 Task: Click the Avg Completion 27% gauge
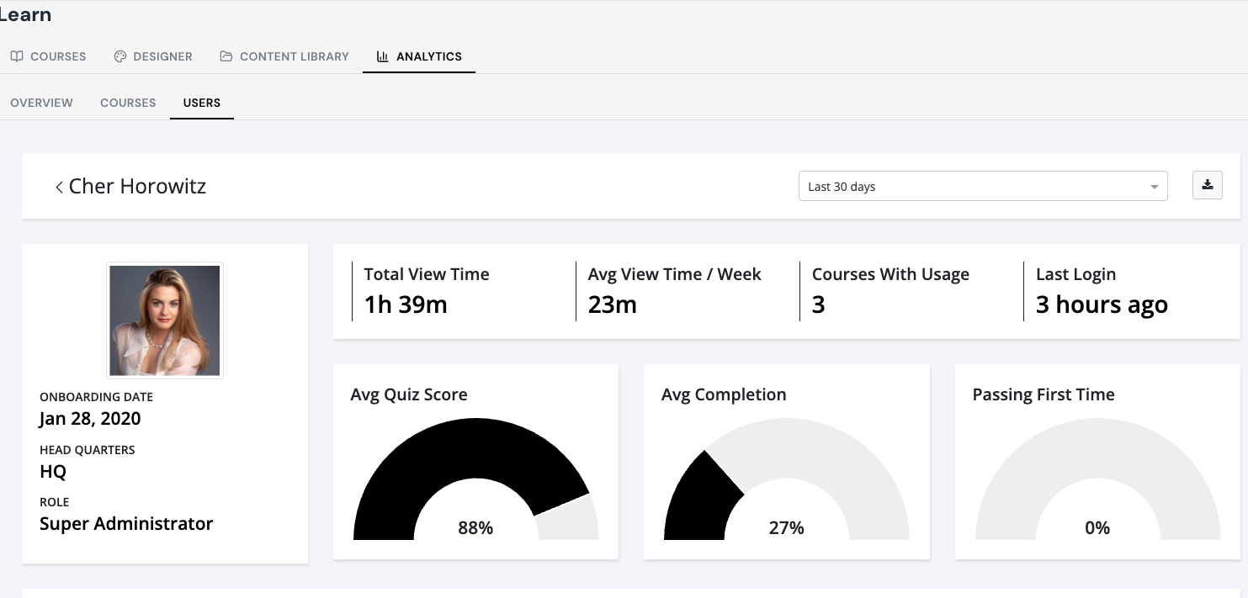click(x=787, y=479)
